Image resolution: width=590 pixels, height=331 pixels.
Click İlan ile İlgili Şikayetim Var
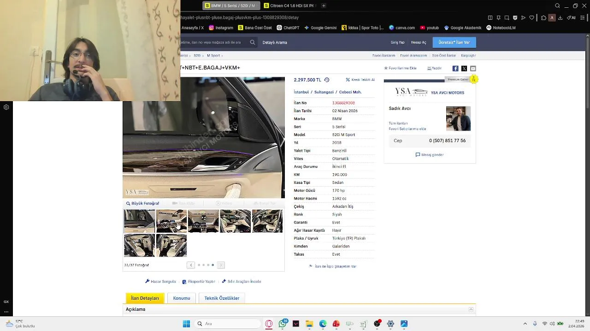click(332, 266)
